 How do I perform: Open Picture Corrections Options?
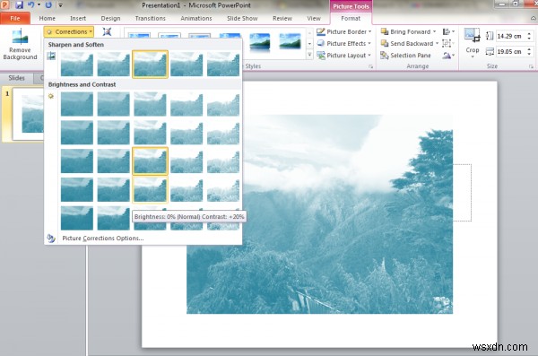point(102,239)
